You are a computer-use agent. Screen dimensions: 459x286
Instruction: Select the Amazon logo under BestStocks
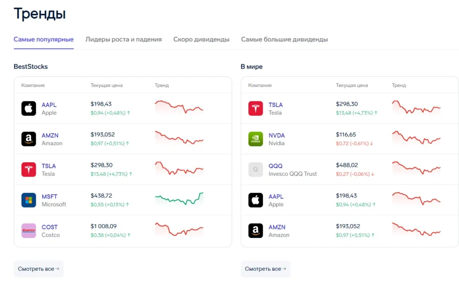click(28, 139)
